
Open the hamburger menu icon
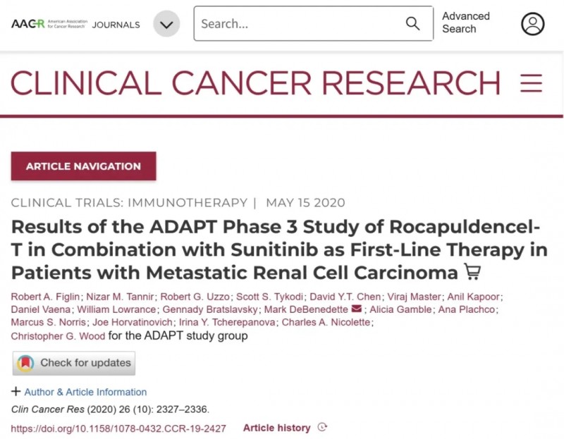531,83
